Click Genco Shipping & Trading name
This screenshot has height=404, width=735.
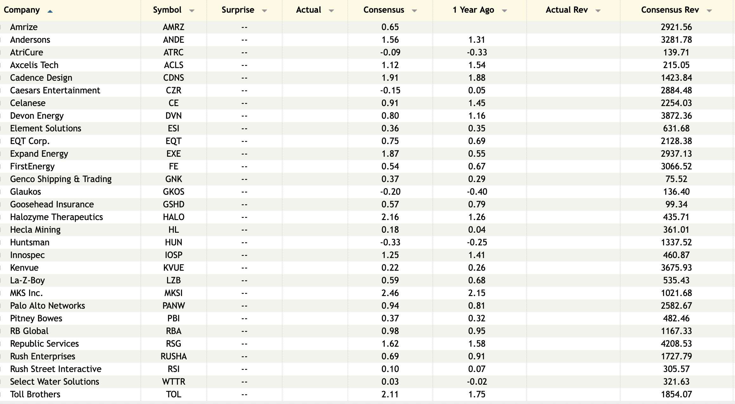pos(61,179)
